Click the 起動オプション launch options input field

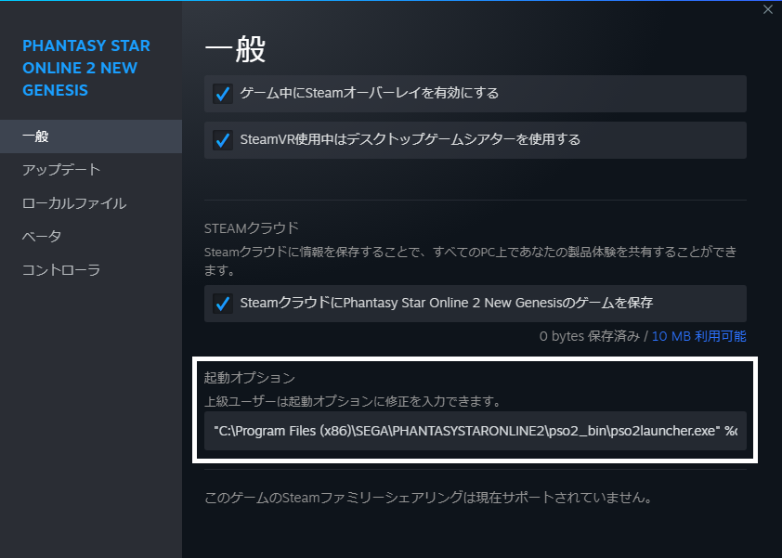476,431
